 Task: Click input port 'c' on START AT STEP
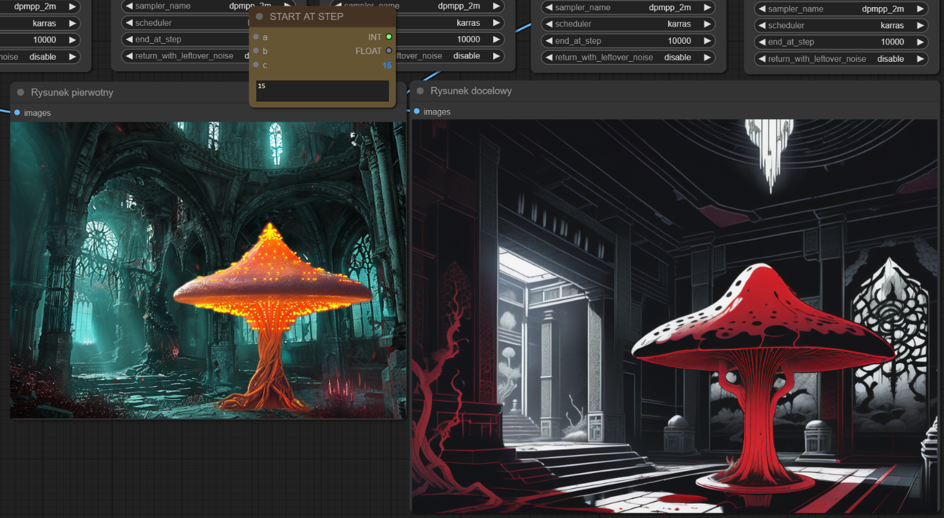pos(256,65)
